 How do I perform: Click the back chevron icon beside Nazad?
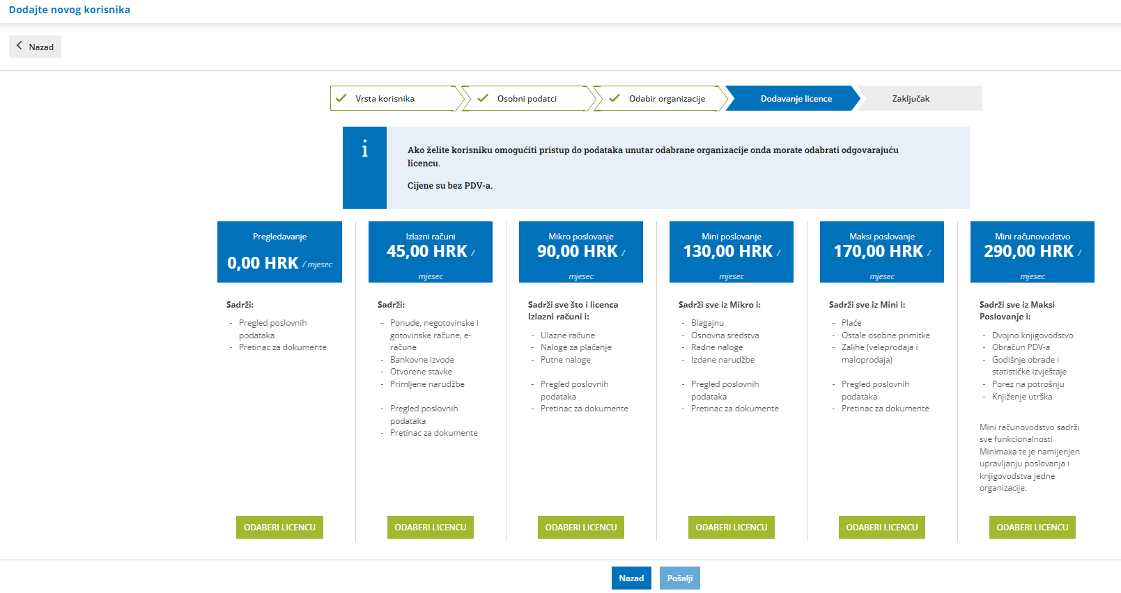pos(20,46)
